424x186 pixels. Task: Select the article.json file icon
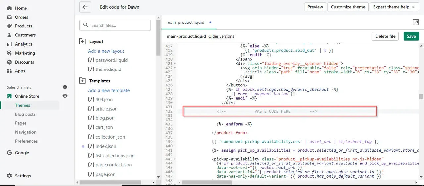91,109
